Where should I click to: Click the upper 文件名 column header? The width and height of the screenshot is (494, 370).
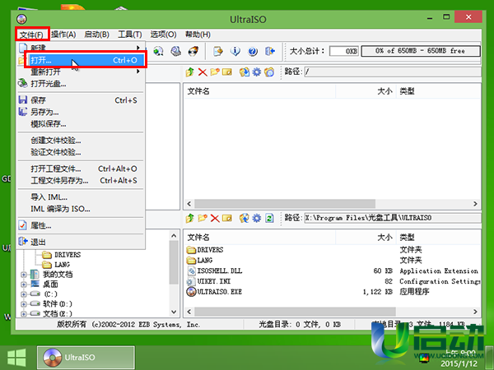coord(260,91)
